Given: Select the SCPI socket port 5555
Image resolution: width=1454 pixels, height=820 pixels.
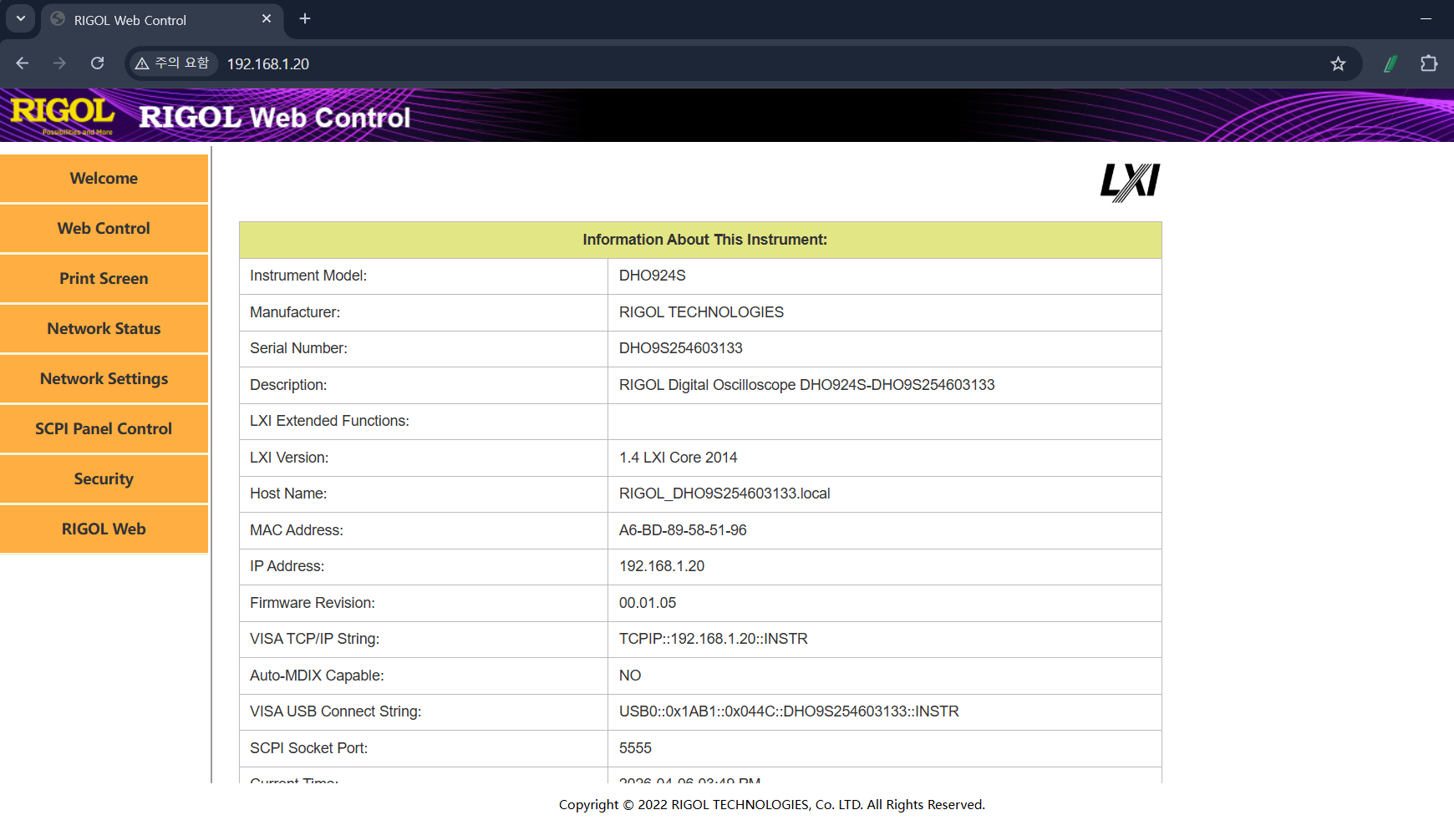Looking at the screenshot, I should (635, 748).
